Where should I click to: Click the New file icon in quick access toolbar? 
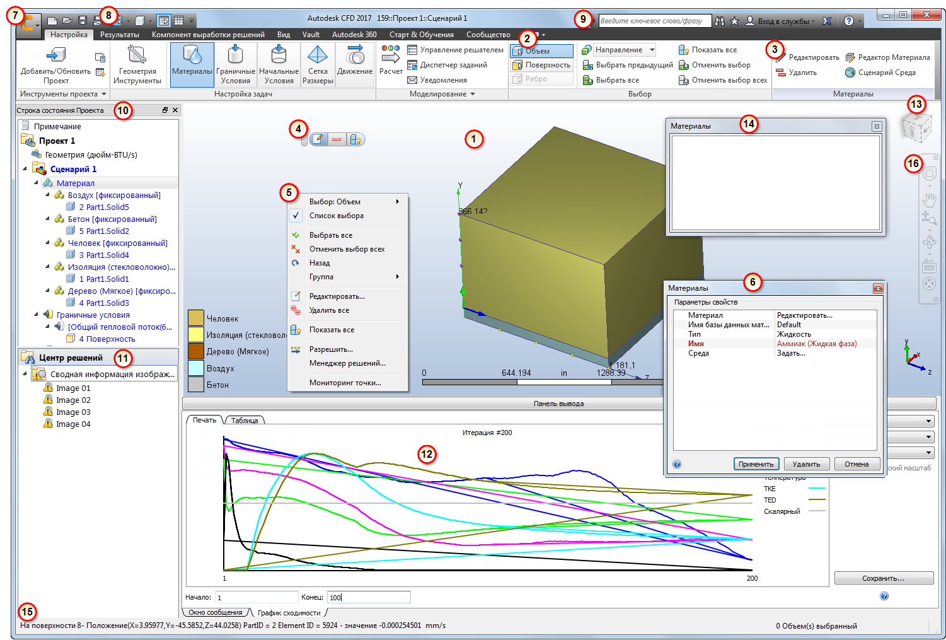[52, 21]
